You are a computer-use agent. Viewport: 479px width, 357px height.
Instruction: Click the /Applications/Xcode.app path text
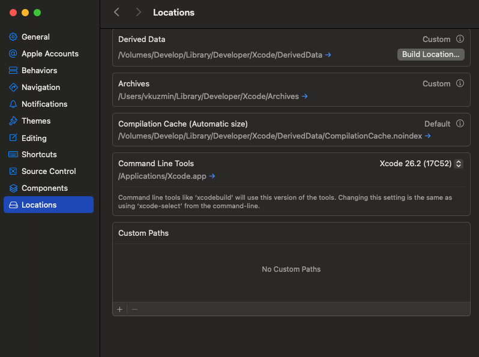(162, 176)
